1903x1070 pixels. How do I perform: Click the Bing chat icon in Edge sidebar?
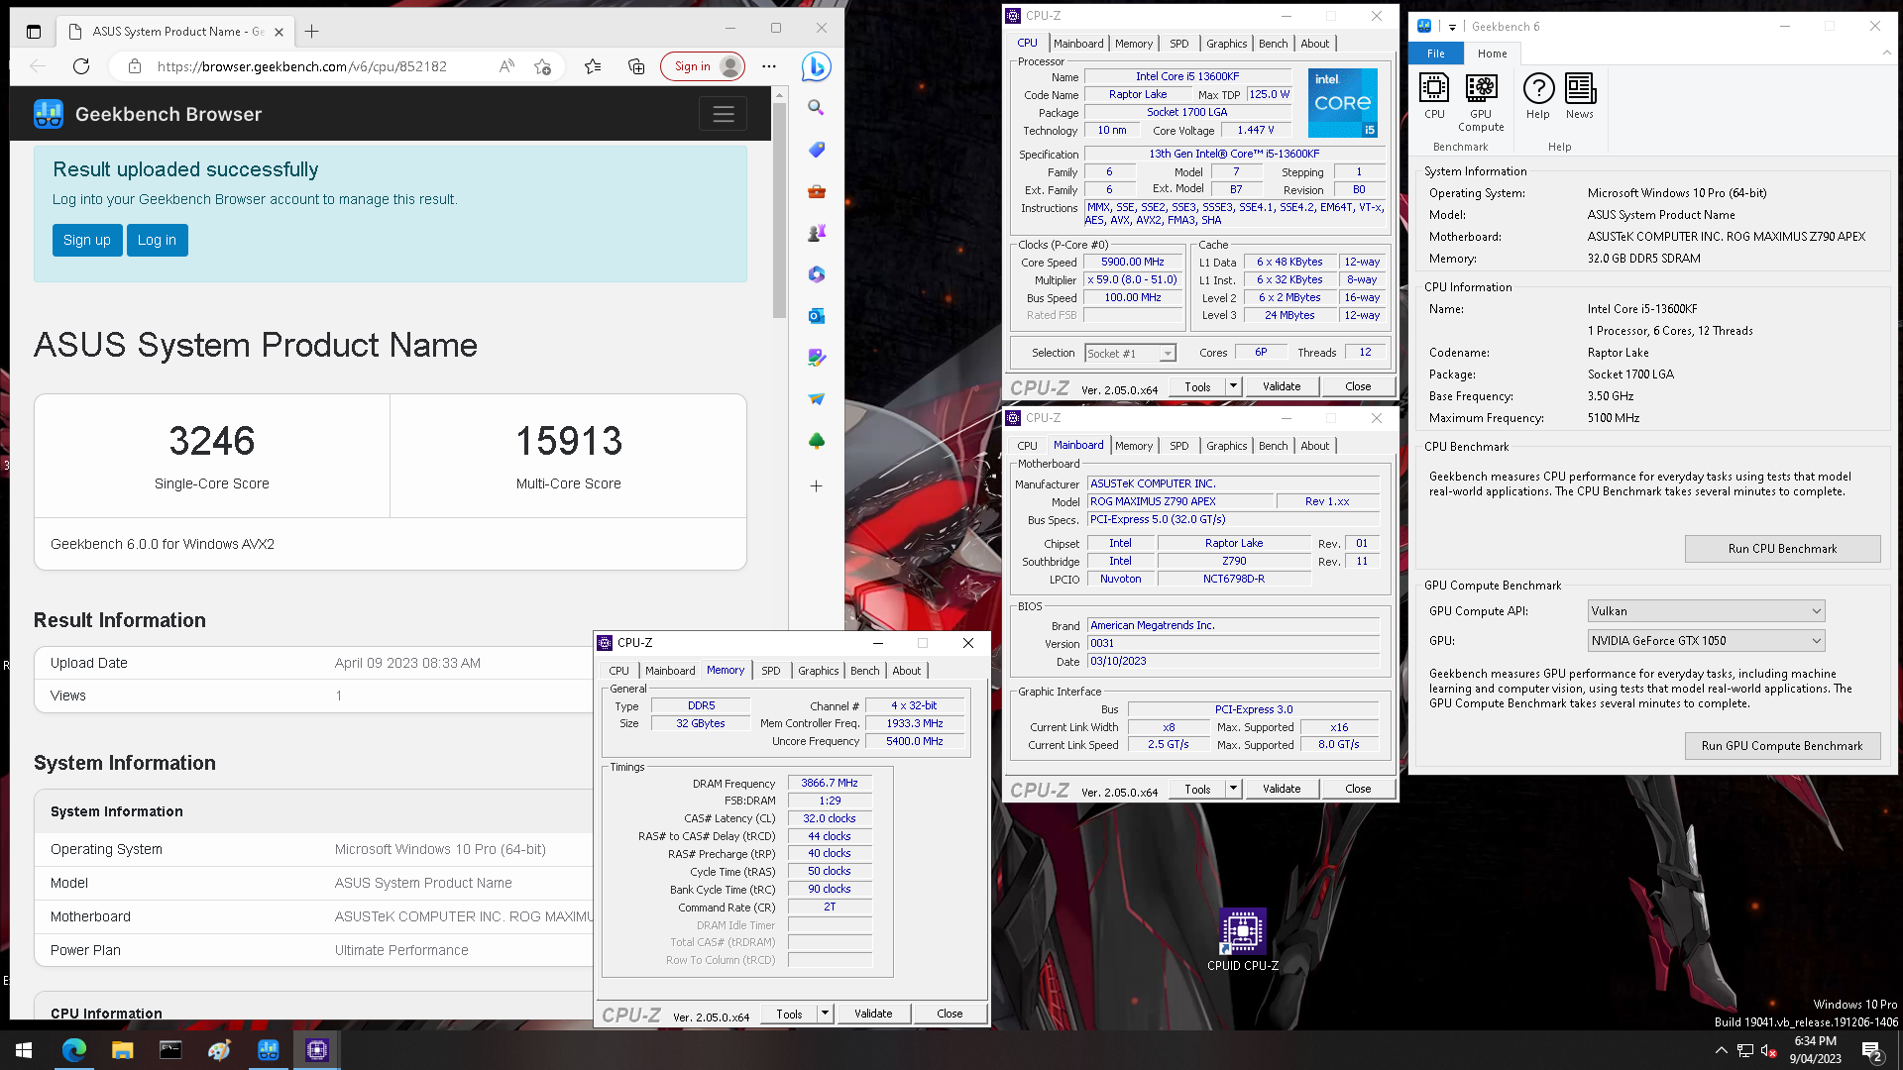coord(816,67)
